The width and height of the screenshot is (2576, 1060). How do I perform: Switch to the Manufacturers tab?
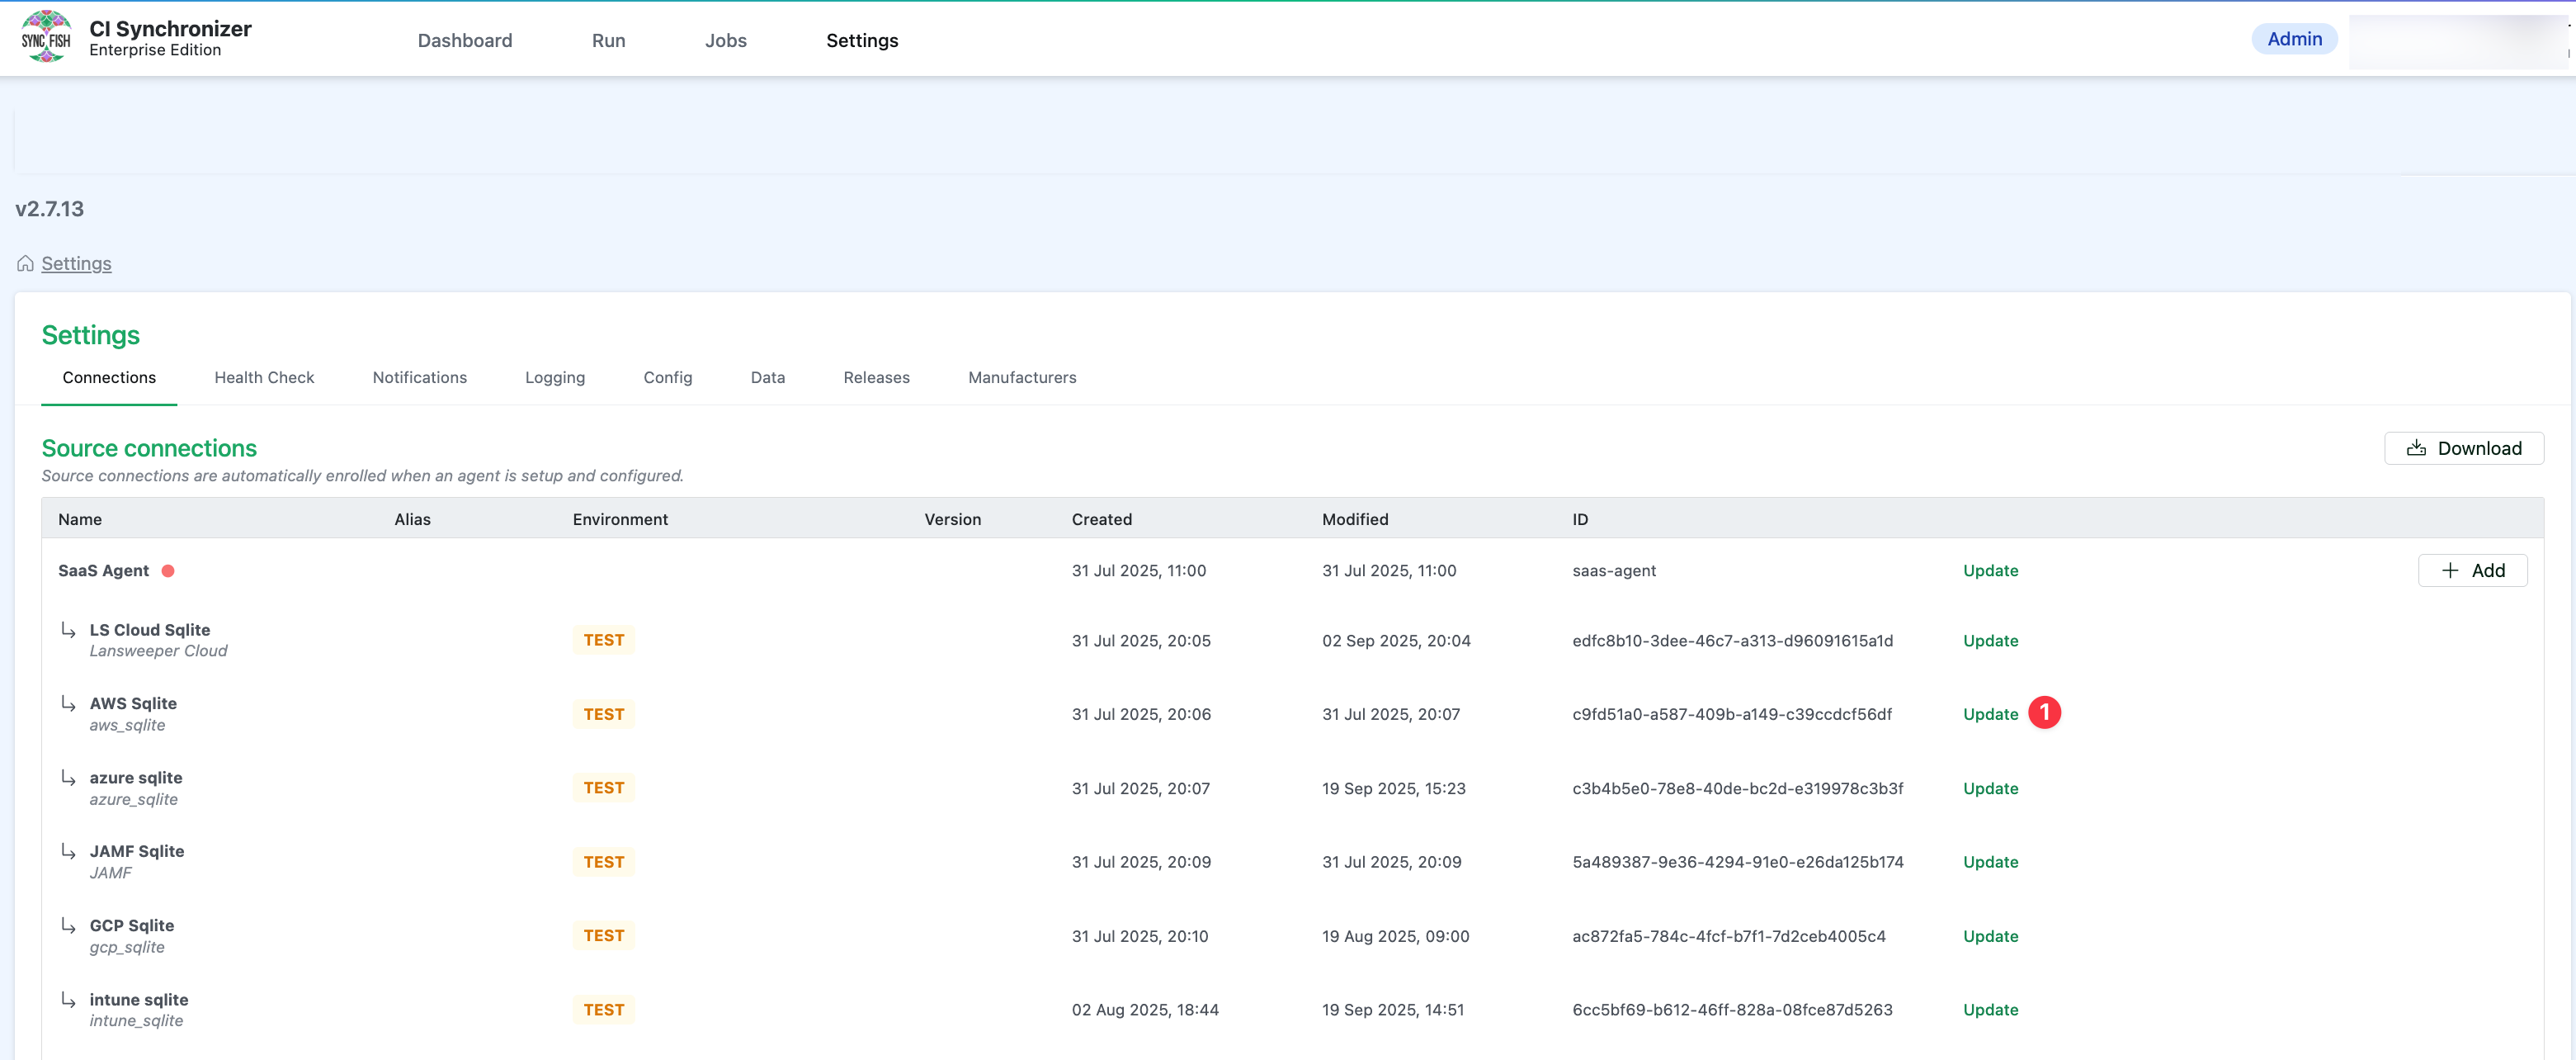[x=1022, y=377]
